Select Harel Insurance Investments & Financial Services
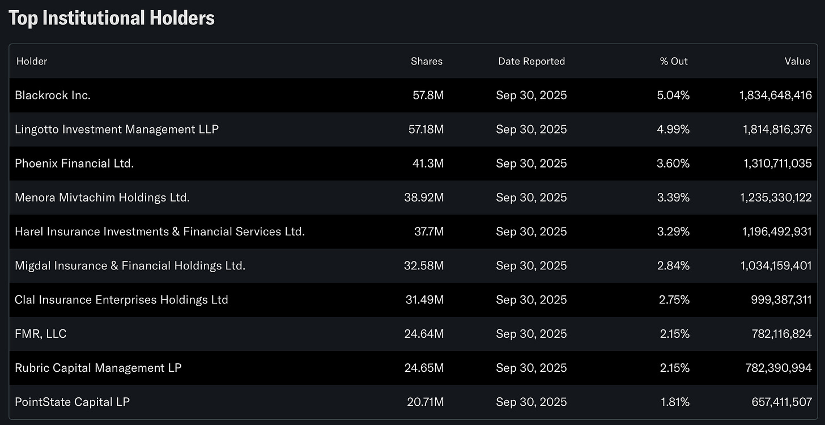 coord(160,231)
